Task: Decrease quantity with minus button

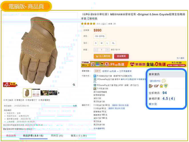Action: (96, 50)
